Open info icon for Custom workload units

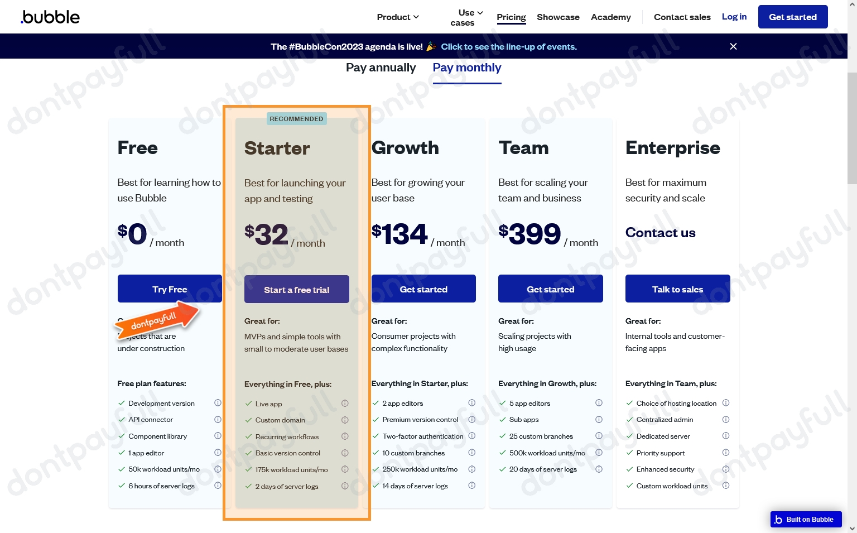(x=726, y=486)
